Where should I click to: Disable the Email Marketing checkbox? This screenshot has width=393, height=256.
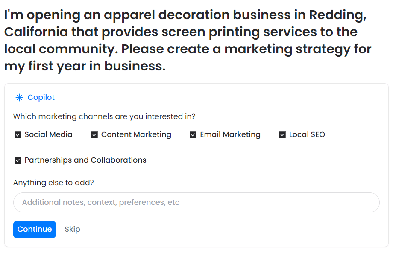click(x=193, y=135)
